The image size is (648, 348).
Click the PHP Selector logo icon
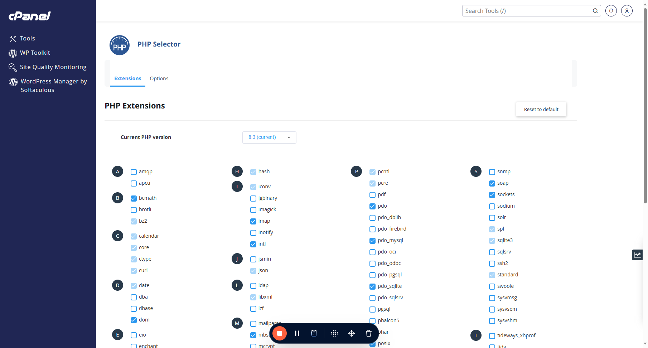point(120,45)
